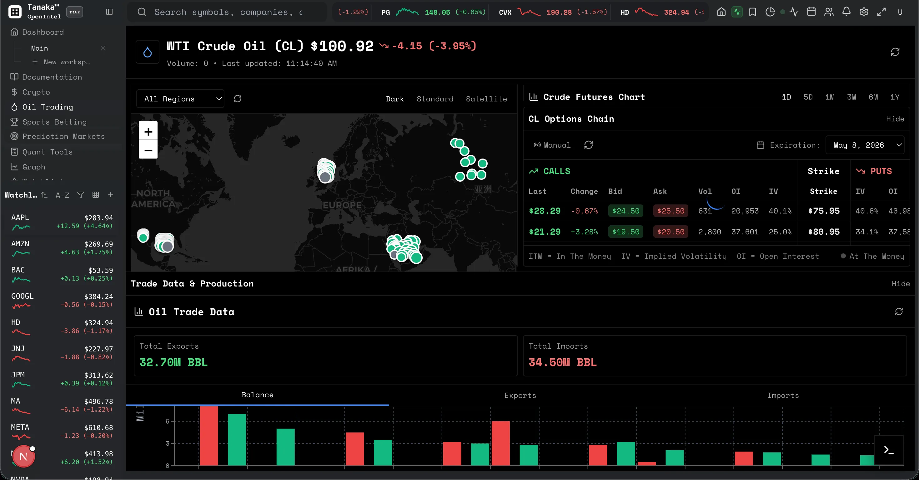
Task: Select 1Y chart range
Action: tap(895, 97)
